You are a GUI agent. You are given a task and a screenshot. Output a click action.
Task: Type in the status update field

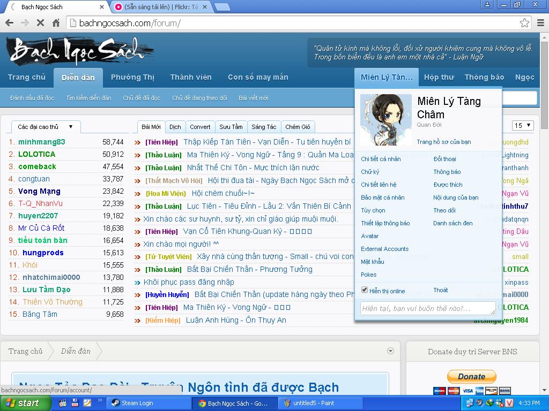coord(427,308)
